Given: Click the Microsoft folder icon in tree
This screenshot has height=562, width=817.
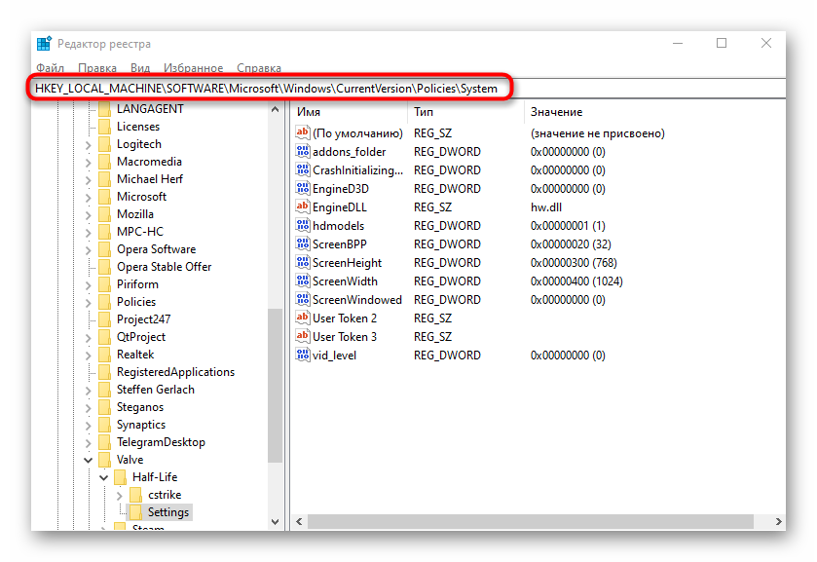Looking at the screenshot, I should pyautogui.click(x=104, y=197).
